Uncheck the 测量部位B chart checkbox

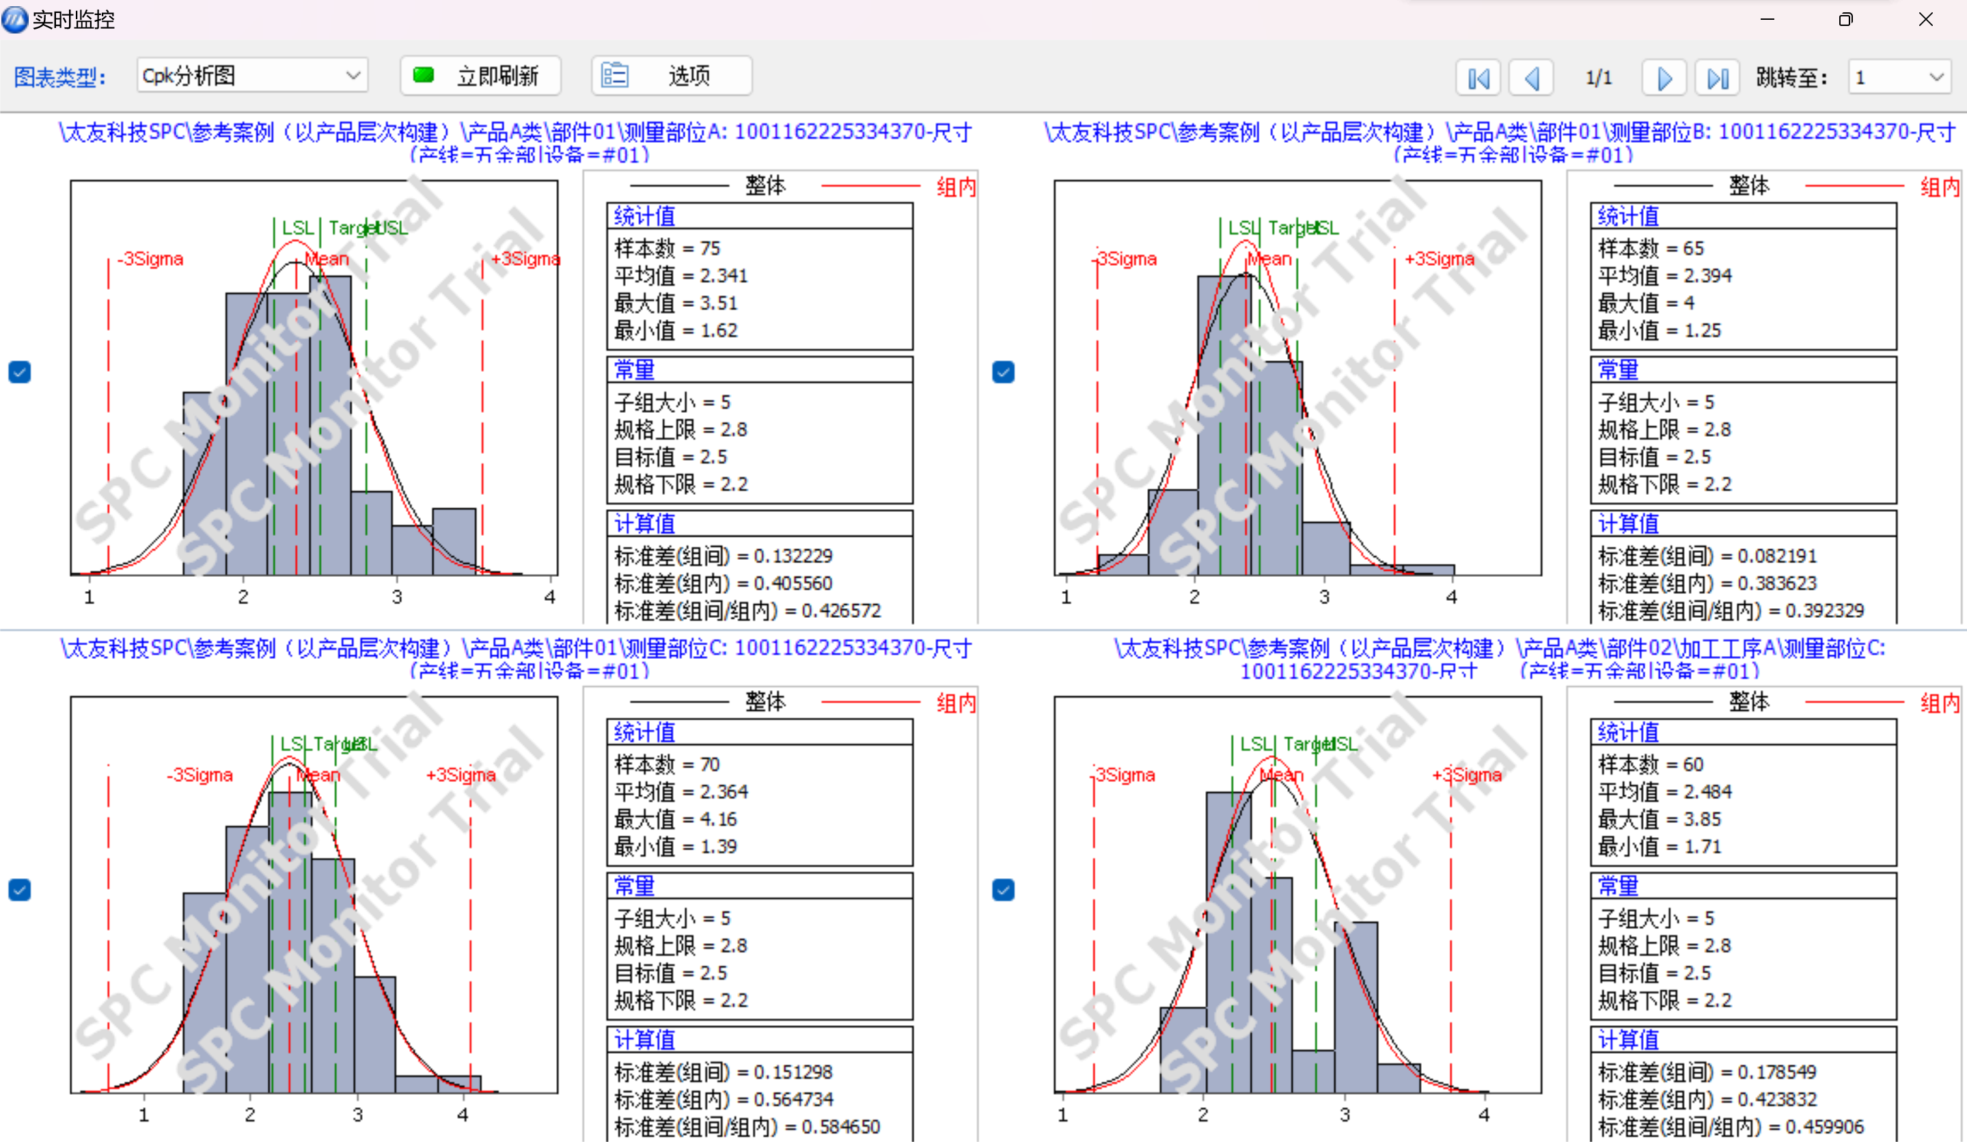[x=1003, y=372]
